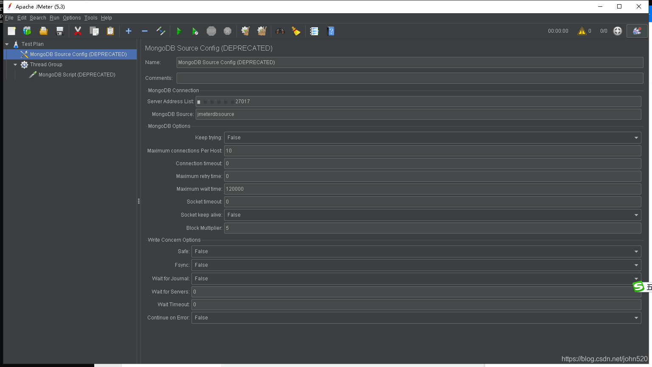Save the test plan with disk icon

tap(60, 31)
